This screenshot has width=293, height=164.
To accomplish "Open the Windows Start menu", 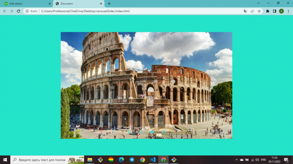I will pos(5,160).
